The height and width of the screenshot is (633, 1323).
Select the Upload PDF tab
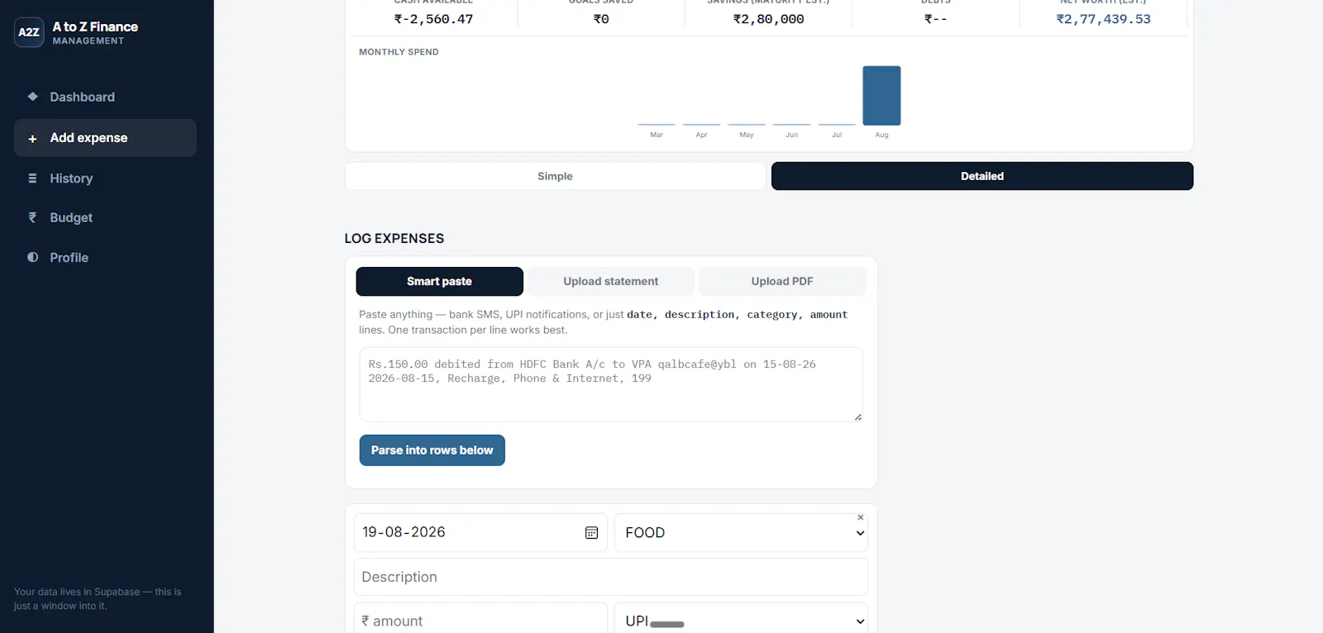point(782,281)
